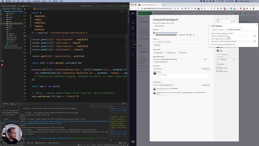Click the commit message text field in Git Helpers
Screen dimensions: 259x146
pos(232,36)
